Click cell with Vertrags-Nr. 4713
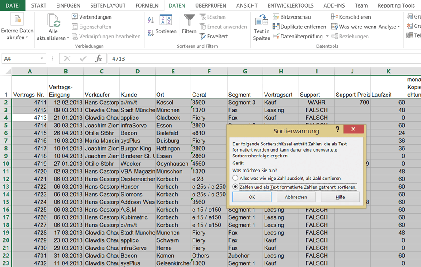This screenshot has width=421, height=267. (x=30, y=118)
